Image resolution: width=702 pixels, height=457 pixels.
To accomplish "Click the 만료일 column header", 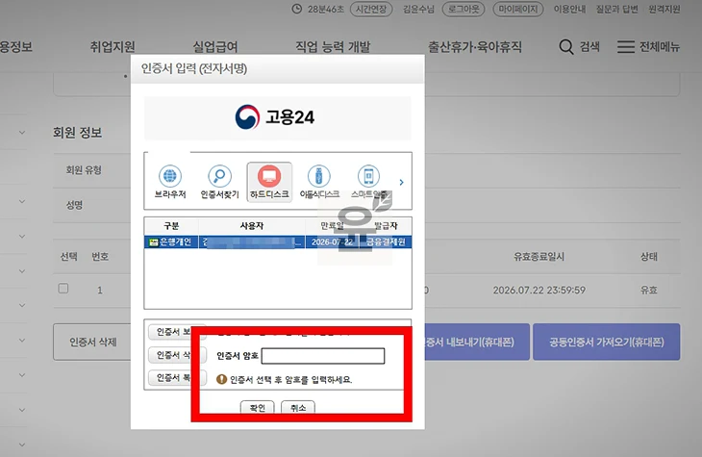I will [x=332, y=226].
